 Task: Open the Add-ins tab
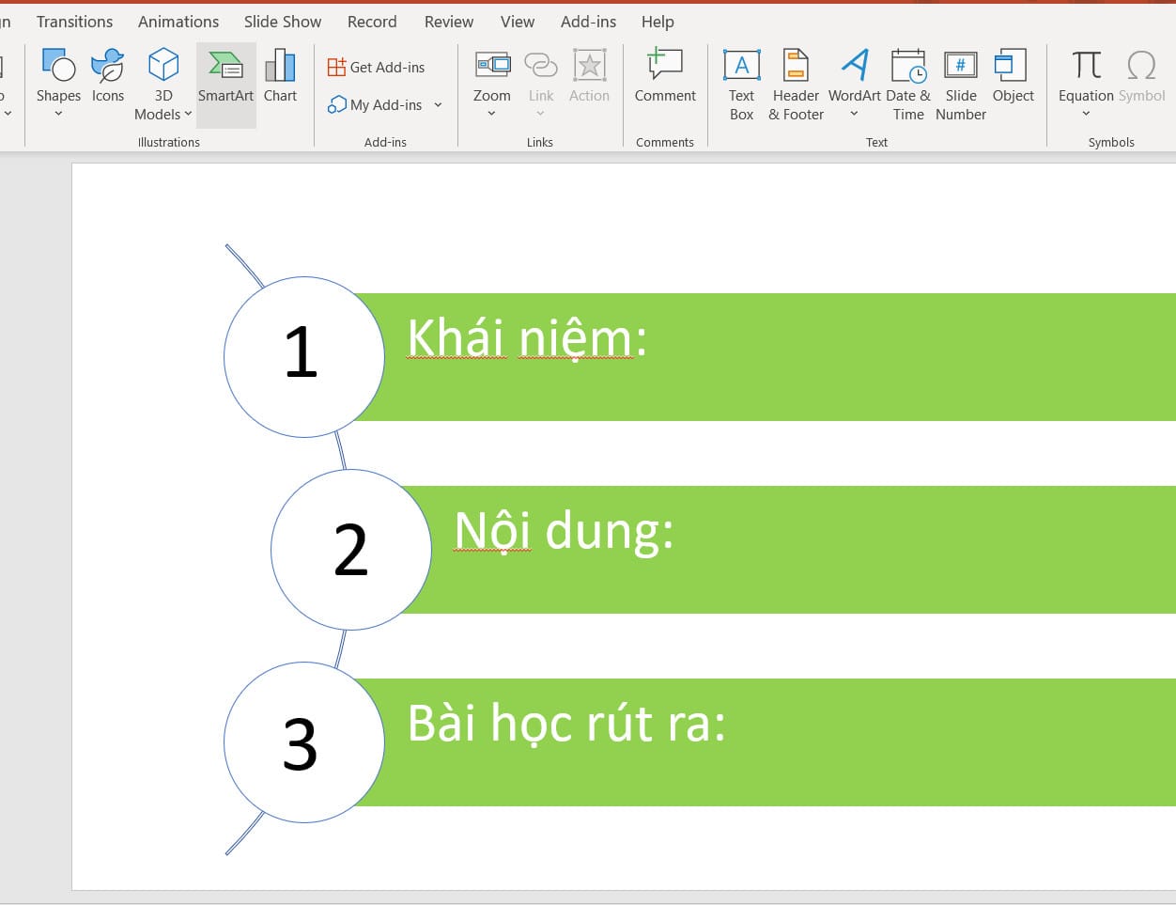coord(589,22)
